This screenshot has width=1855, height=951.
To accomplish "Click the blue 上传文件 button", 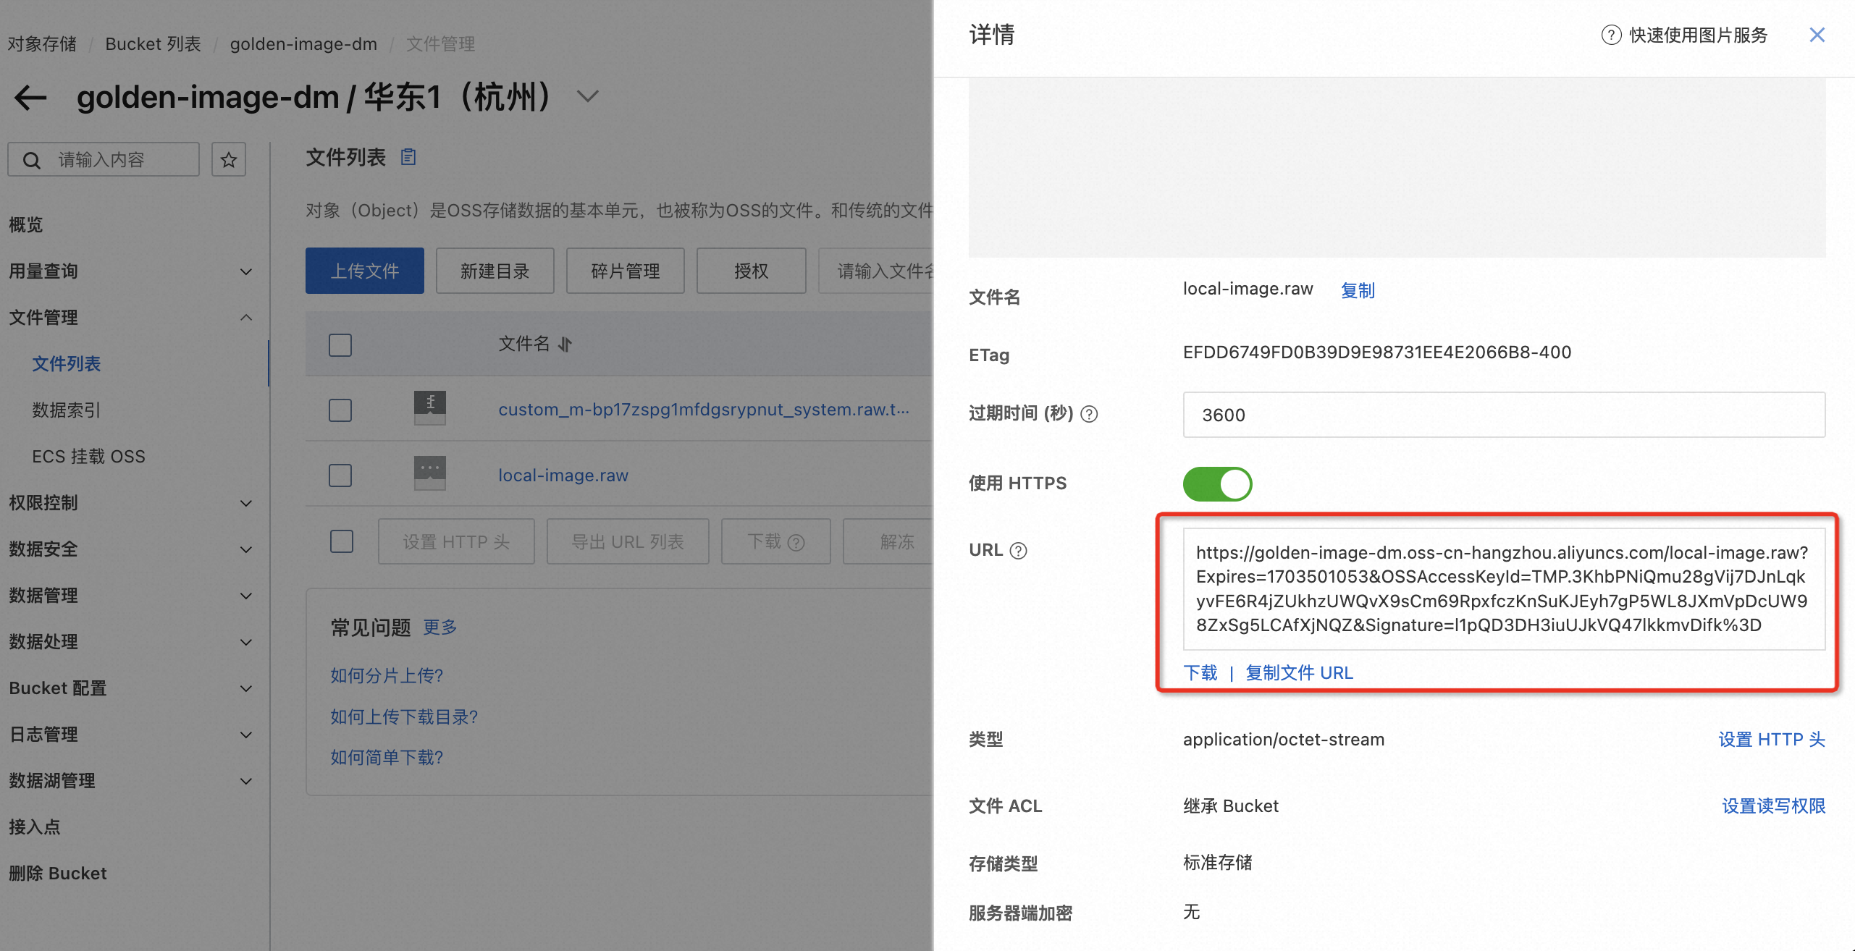I will (x=364, y=271).
